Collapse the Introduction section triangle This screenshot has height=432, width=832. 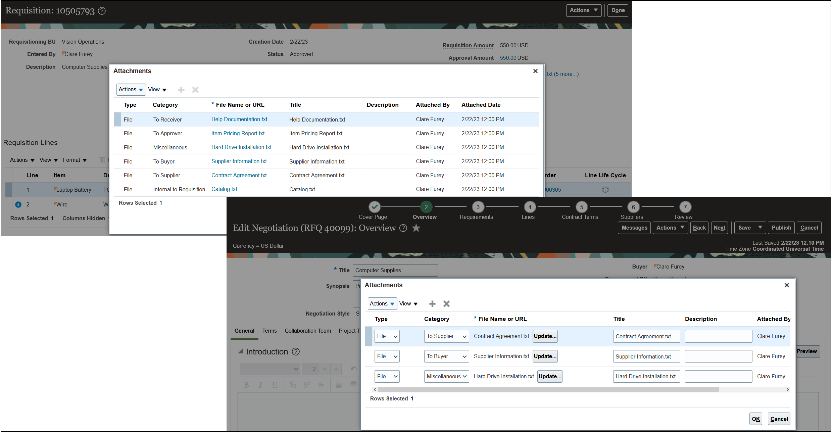click(x=240, y=351)
